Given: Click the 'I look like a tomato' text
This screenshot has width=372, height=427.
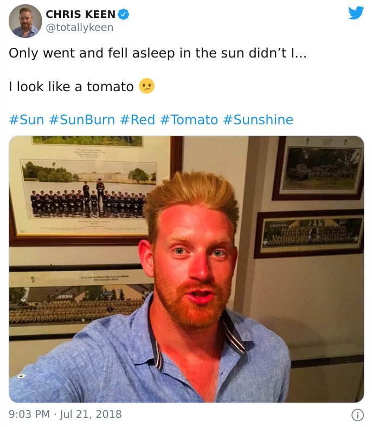Looking at the screenshot, I should tap(71, 87).
